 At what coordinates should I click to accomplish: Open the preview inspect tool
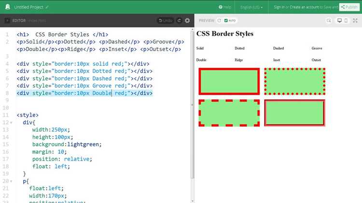tap(329, 21)
